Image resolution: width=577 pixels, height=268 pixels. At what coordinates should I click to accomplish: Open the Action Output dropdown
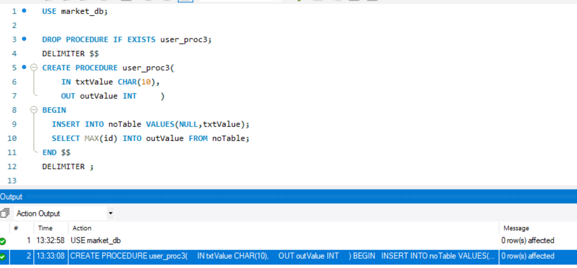click(x=111, y=213)
